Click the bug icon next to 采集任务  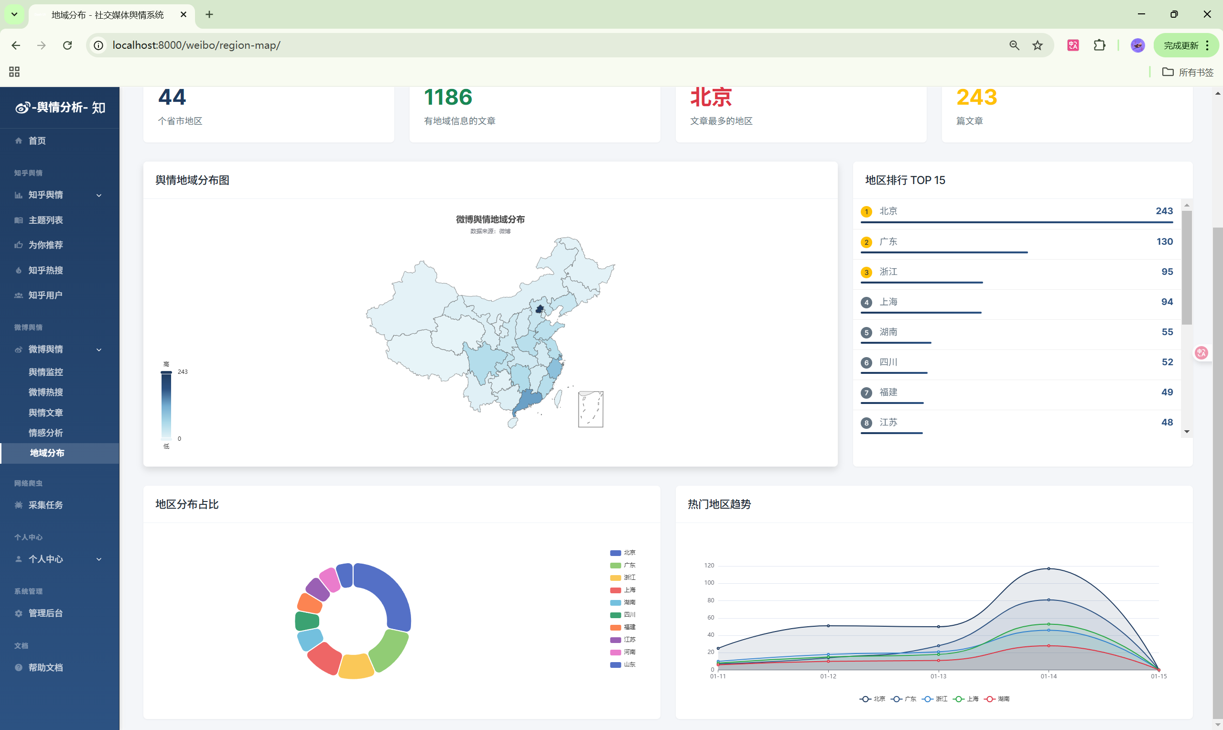coord(19,505)
